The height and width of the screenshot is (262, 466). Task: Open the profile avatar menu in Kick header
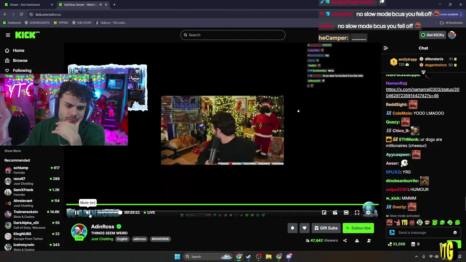(452, 35)
